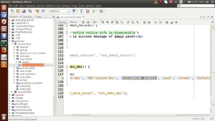Click the lightbulb hint at line 118
The height and width of the screenshot is (121, 215).
(62, 78)
